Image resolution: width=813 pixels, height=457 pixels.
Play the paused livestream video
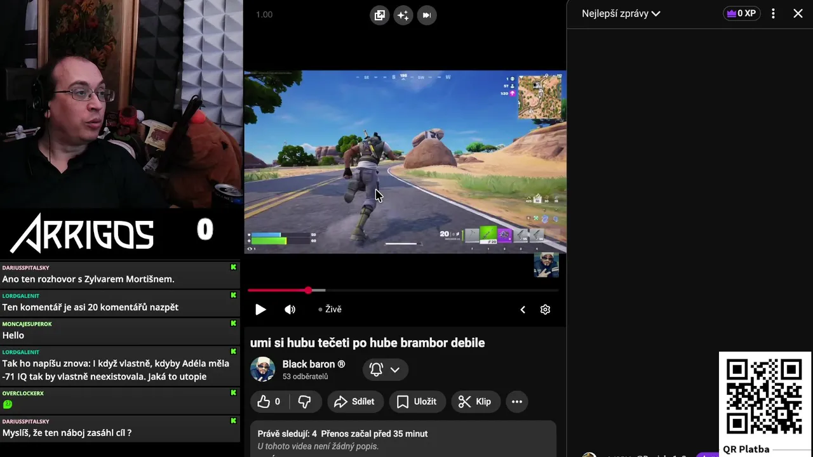tap(260, 310)
